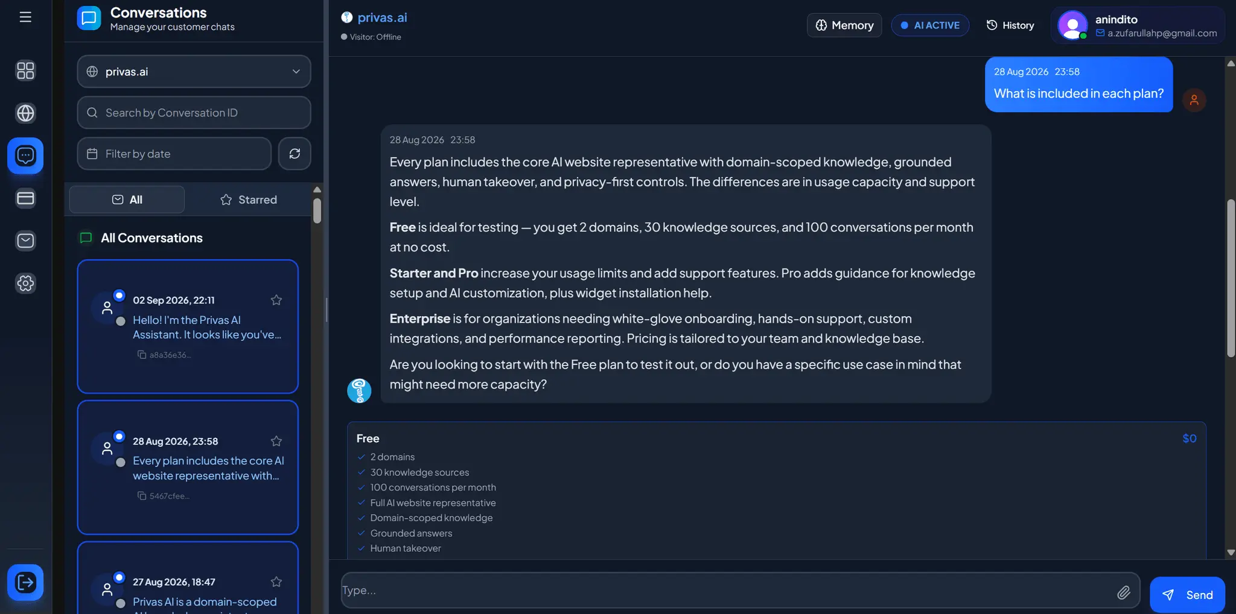Viewport: 1236px width, 614px height.
Task: Open the privas.ai domain dropdown
Action: [x=194, y=71]
